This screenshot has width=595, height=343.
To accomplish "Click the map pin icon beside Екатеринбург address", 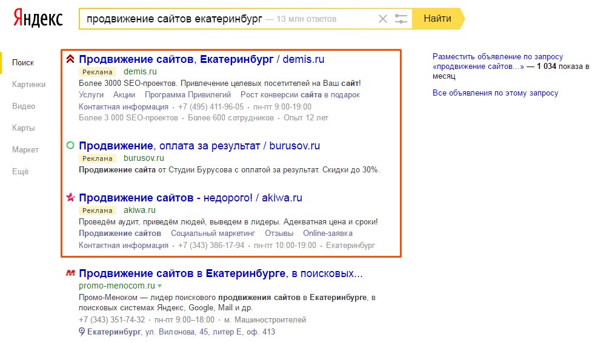I will point(82,332).
